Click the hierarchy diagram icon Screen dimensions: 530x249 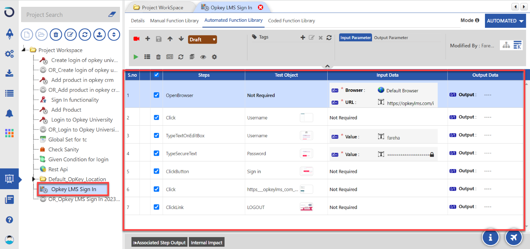click(x=506, y=45)
